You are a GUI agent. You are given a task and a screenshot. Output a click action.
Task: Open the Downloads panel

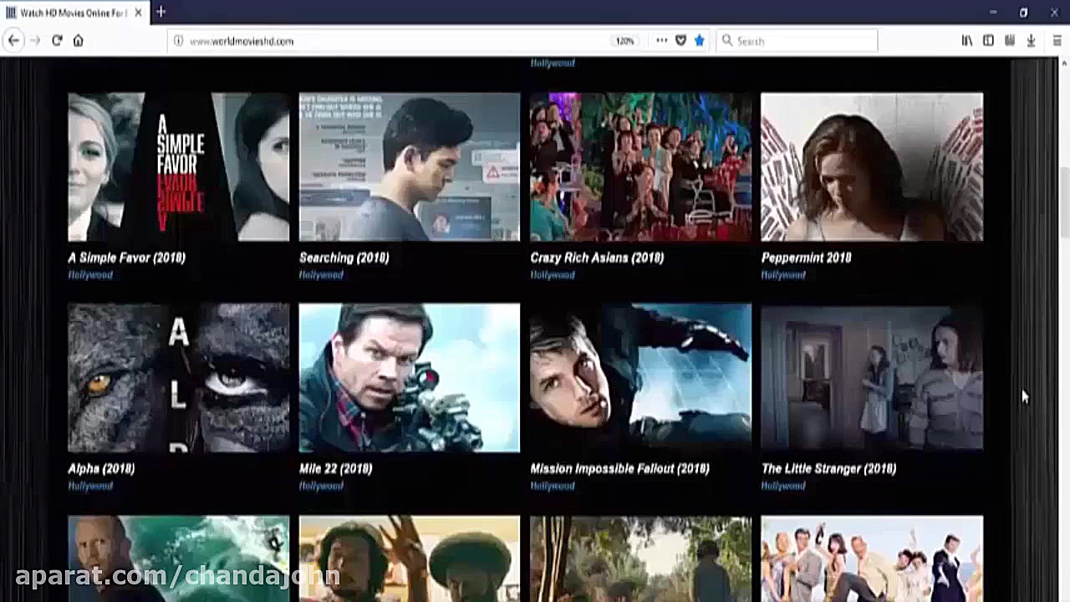point(1031,40)
